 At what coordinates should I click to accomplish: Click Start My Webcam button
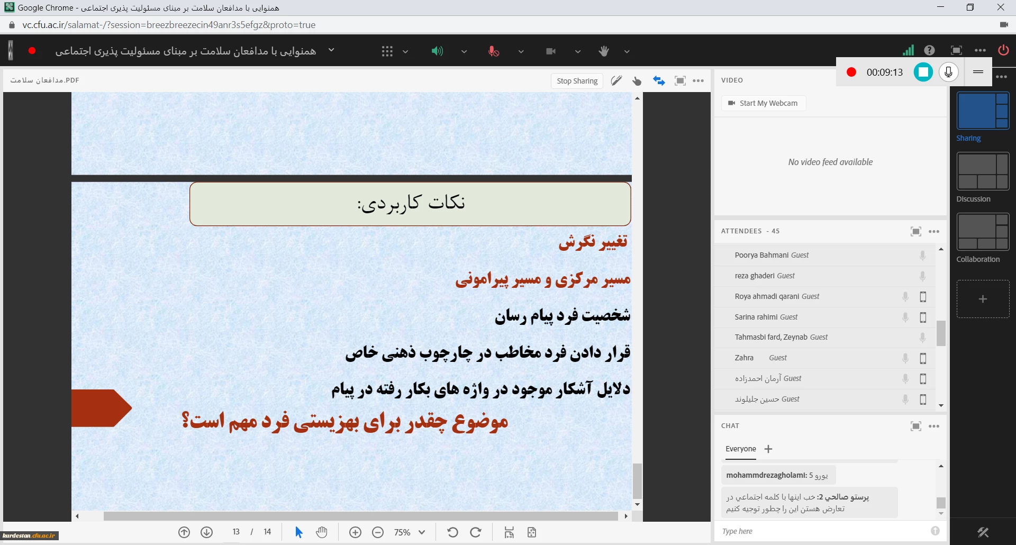point(763,103)
